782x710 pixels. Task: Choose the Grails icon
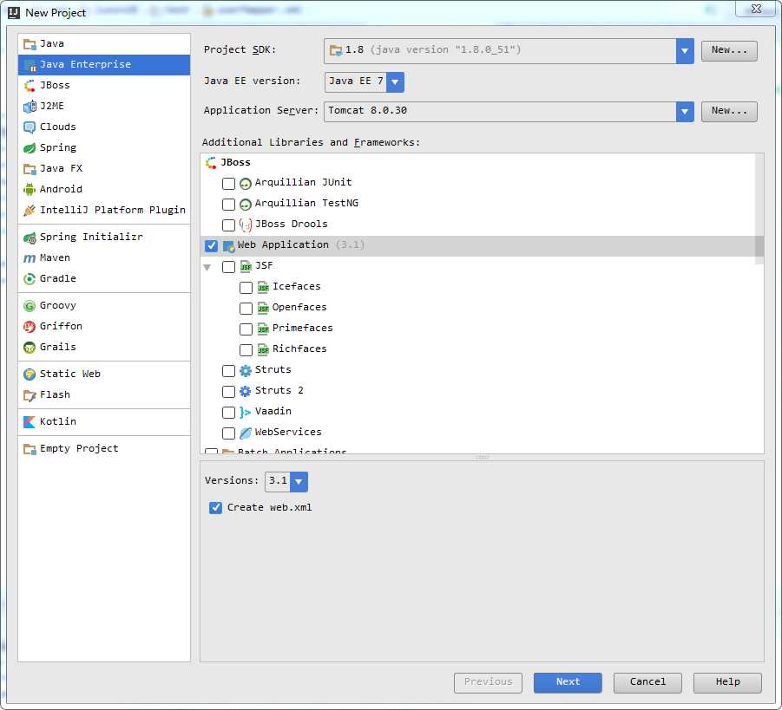pyautogui.click(x=30, y=348)
